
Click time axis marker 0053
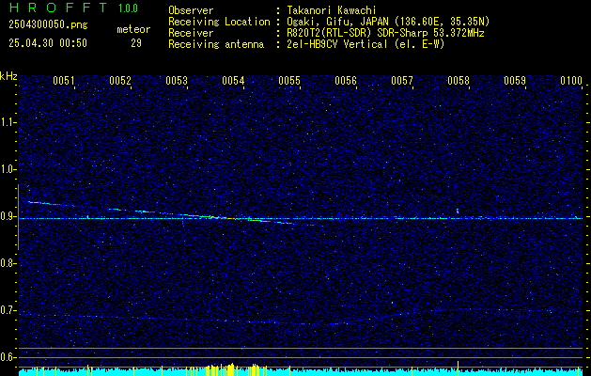click(177, 81)
